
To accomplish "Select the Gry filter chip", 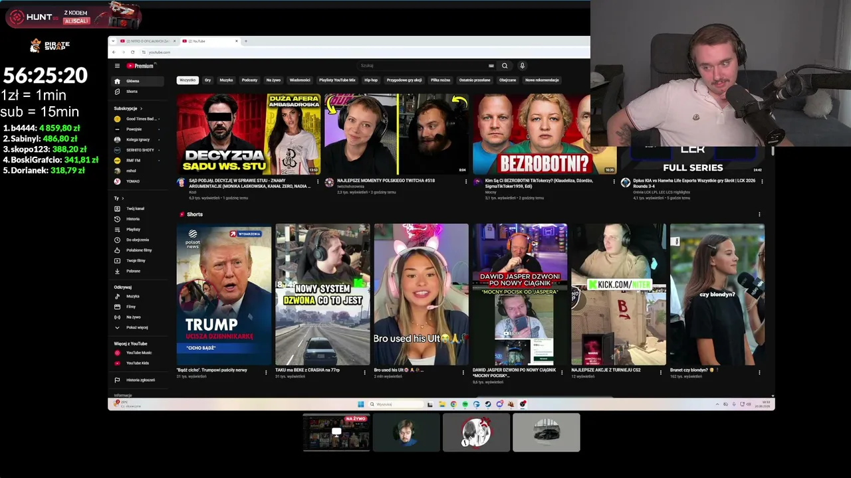I will (x=207, y=80).
